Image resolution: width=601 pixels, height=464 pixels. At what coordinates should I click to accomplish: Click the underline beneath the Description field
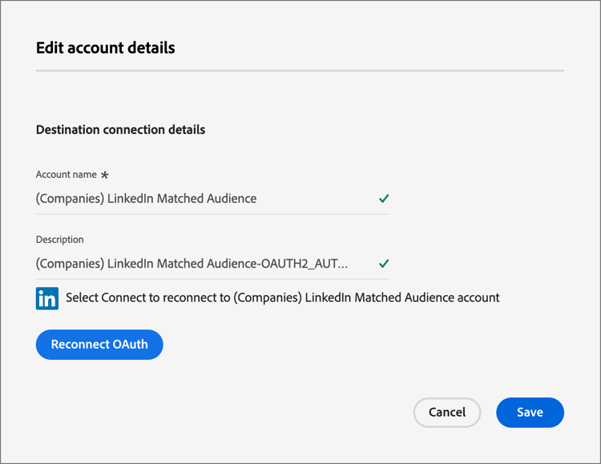click(212, 279)
